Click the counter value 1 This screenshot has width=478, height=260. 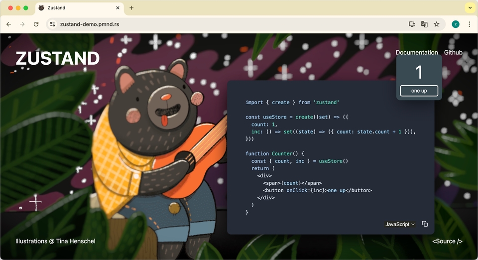419,73
